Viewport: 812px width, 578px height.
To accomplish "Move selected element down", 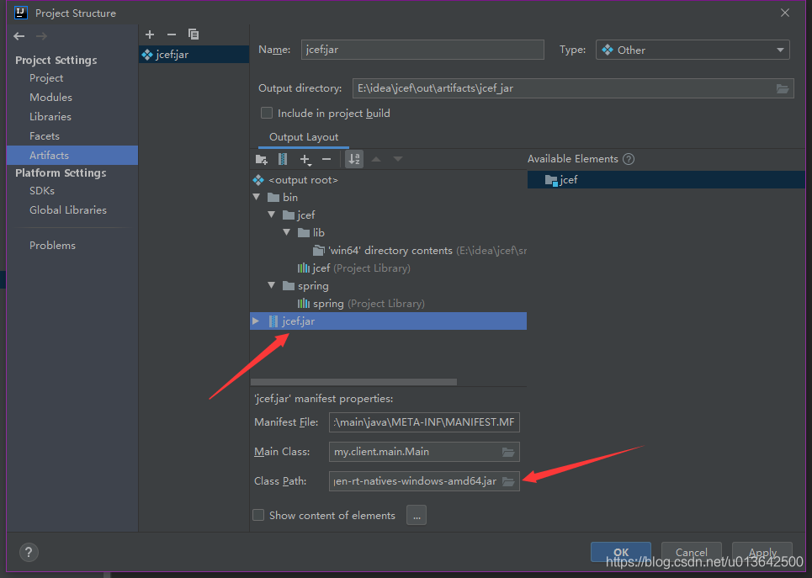I will (398, 159).
